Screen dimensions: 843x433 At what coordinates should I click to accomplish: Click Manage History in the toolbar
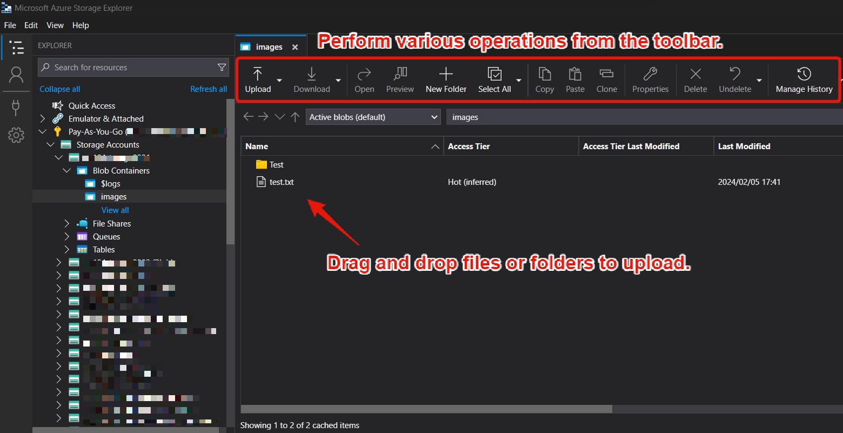(804, 80)
